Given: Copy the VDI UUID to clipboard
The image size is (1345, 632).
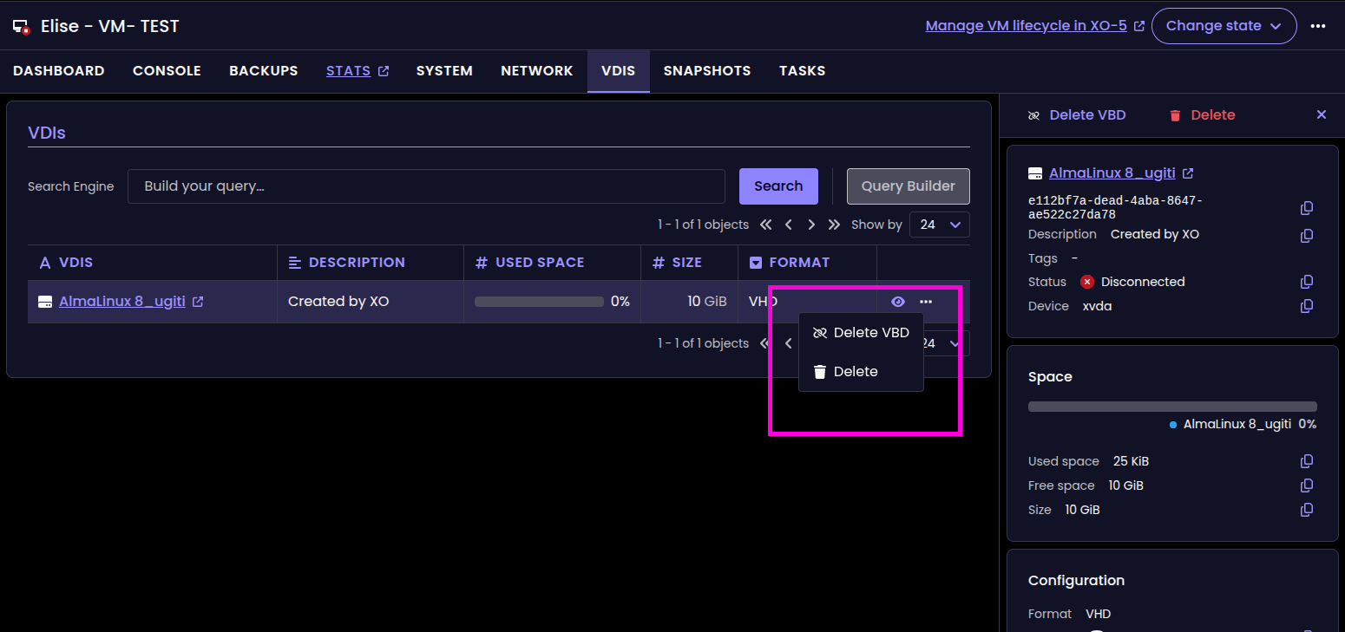Looking at the screenshot, I should (x=1307, y=208).
